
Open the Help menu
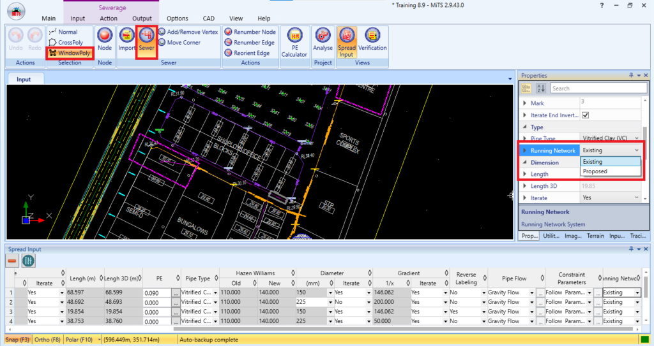[x=264, y=18]
